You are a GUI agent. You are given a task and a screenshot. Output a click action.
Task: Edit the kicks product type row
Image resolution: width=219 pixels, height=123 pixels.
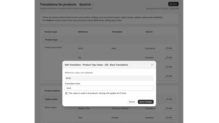point(169,48)
